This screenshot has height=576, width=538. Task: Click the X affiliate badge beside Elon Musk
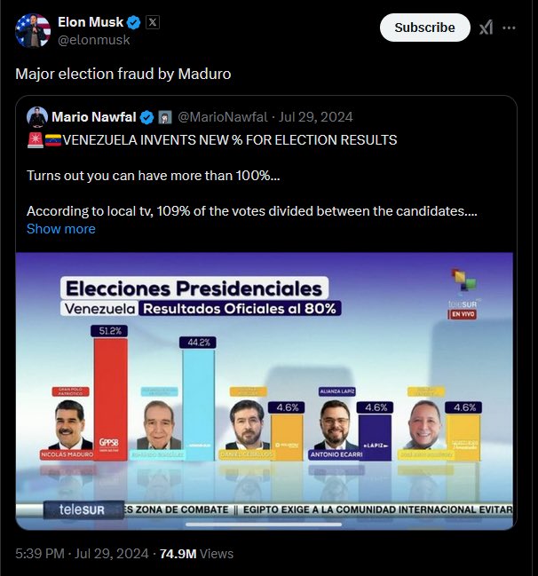pyautogui.click(x=153, y=22)
